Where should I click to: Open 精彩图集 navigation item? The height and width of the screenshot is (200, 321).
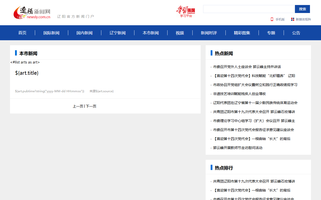point(242,33)
